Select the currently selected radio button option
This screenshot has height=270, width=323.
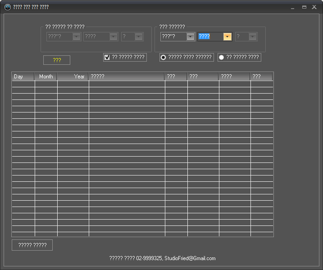click(163, 57)
